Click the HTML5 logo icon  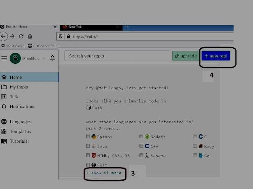point(94,155)
